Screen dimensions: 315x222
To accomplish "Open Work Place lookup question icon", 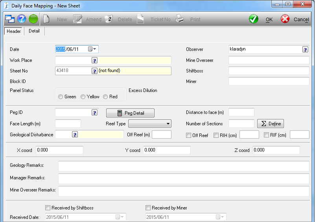I will coord(94,60).
